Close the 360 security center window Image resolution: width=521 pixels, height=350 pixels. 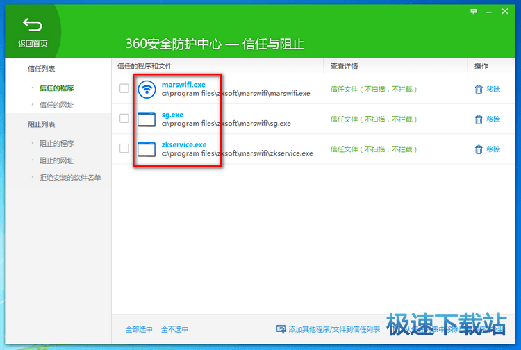pyautogui.click(x=505, y=11)
